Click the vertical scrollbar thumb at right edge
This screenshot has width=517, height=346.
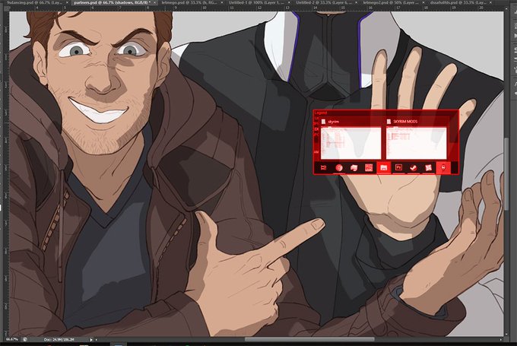(506, 173)
